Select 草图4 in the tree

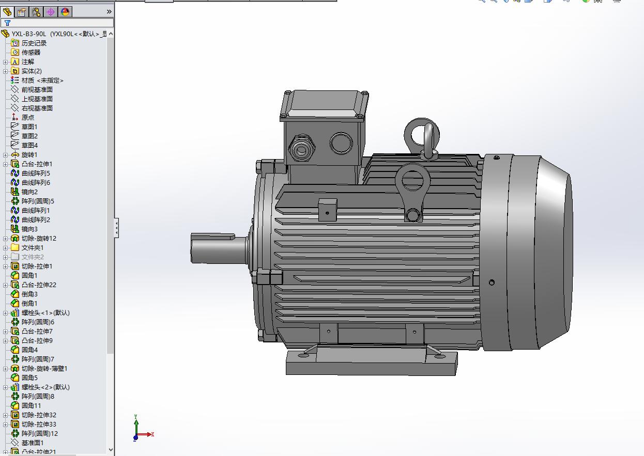pos(29,145)
